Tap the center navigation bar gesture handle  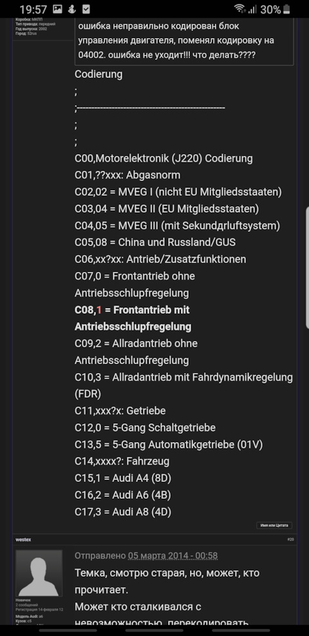pyautogui.click(x=154, y=630)
